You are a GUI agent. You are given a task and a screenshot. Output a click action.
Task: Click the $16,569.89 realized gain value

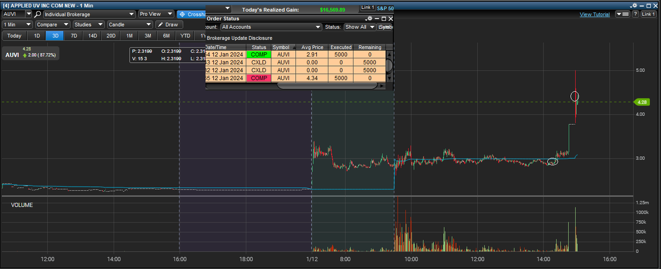coord(332,9)
